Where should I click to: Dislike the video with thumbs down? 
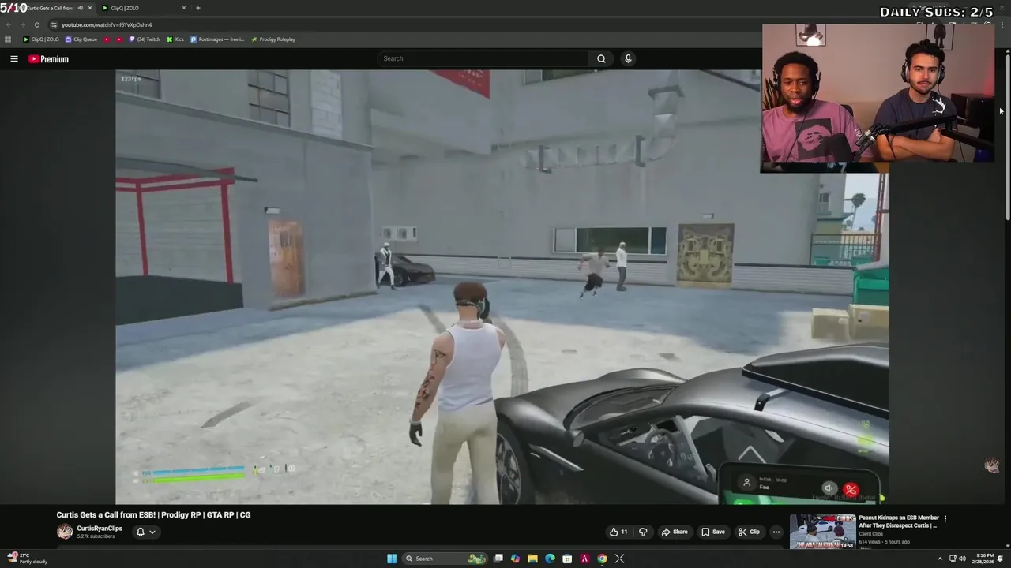tap(643, 532)
